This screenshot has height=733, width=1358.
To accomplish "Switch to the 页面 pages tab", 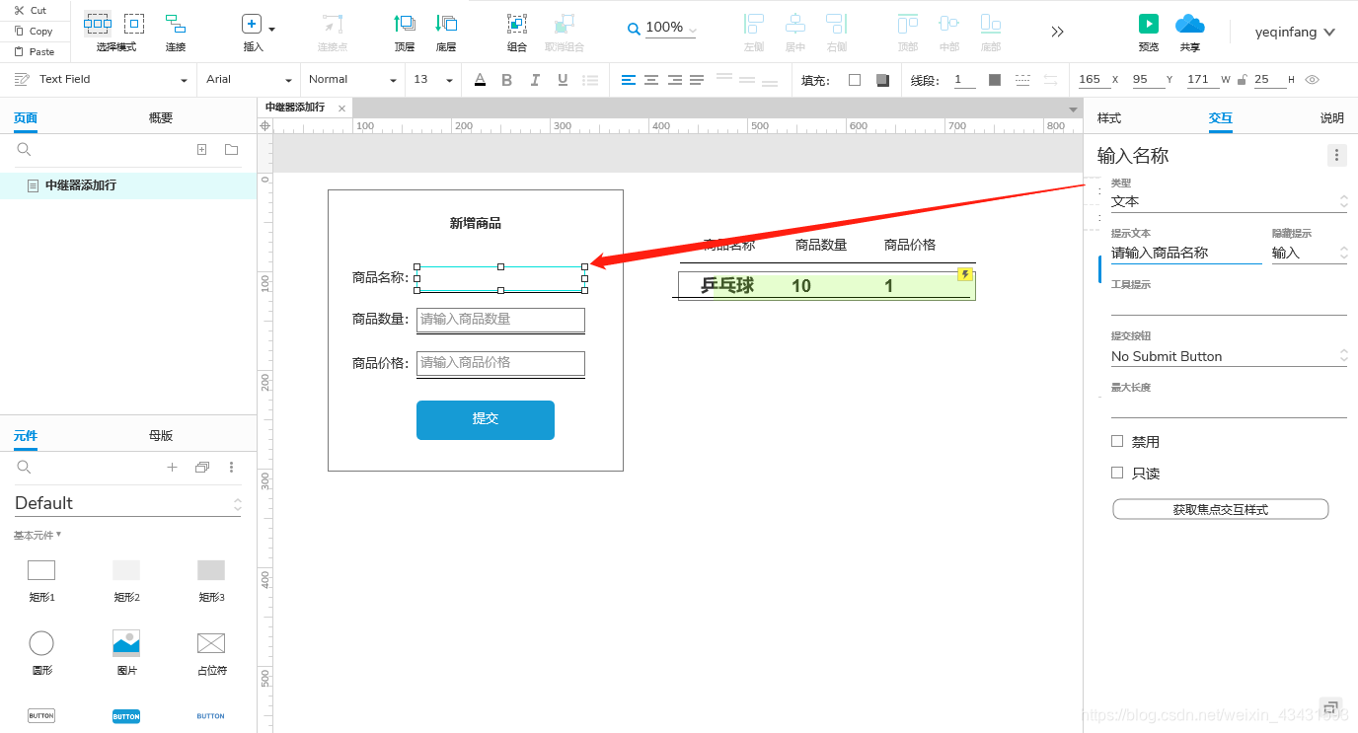I will pos(26,118).
